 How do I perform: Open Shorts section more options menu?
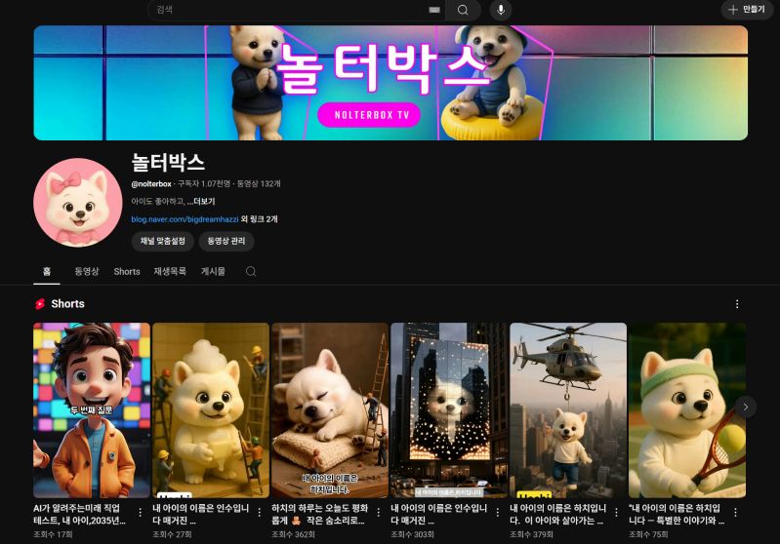coord(737,304)
